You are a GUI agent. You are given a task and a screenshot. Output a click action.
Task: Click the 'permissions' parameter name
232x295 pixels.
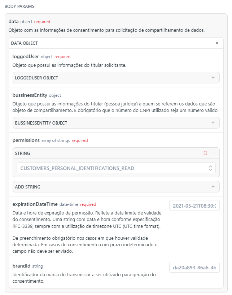pyautogui.click(x=26, y=140)
